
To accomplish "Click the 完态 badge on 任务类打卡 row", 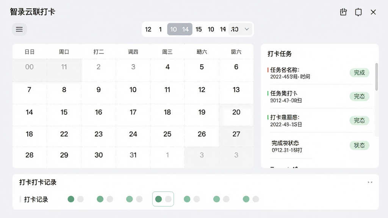I will coord(359,97).
